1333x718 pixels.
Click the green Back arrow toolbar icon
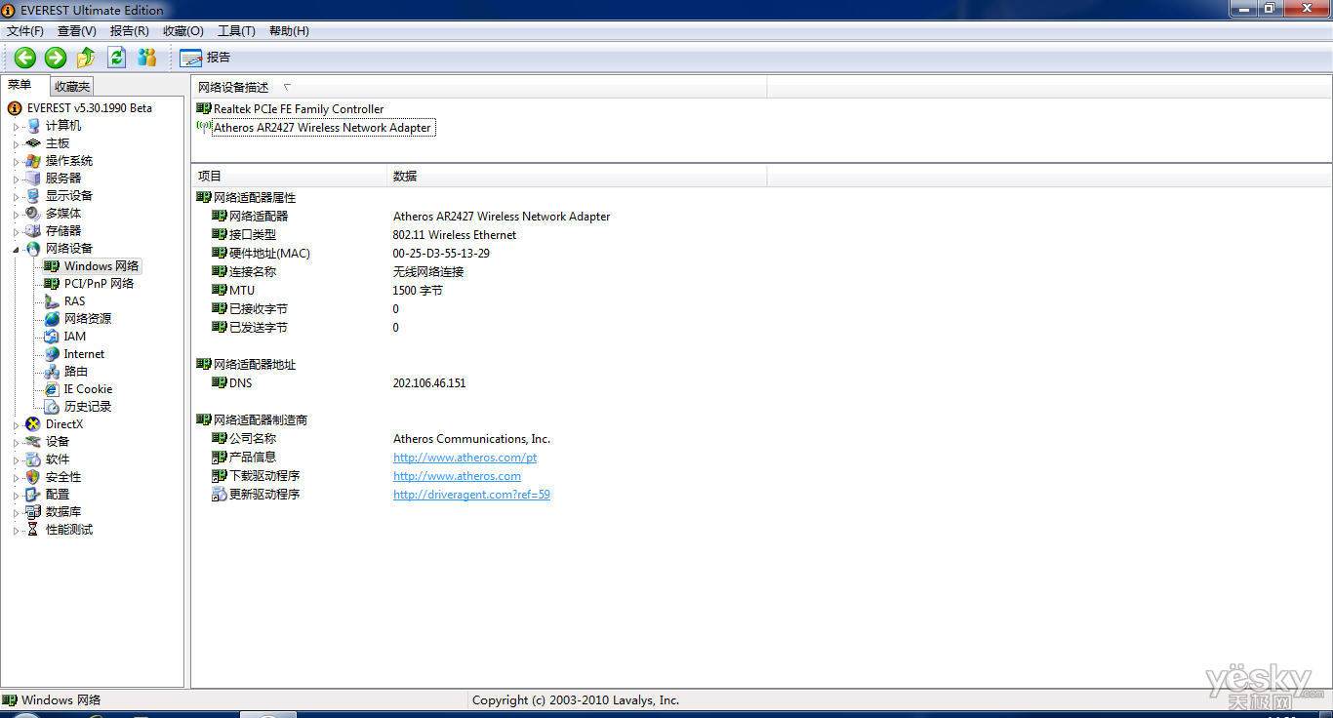[25, 58]
